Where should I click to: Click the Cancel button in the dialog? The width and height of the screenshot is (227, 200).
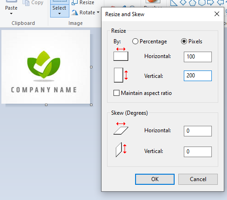tap(198, 179)
